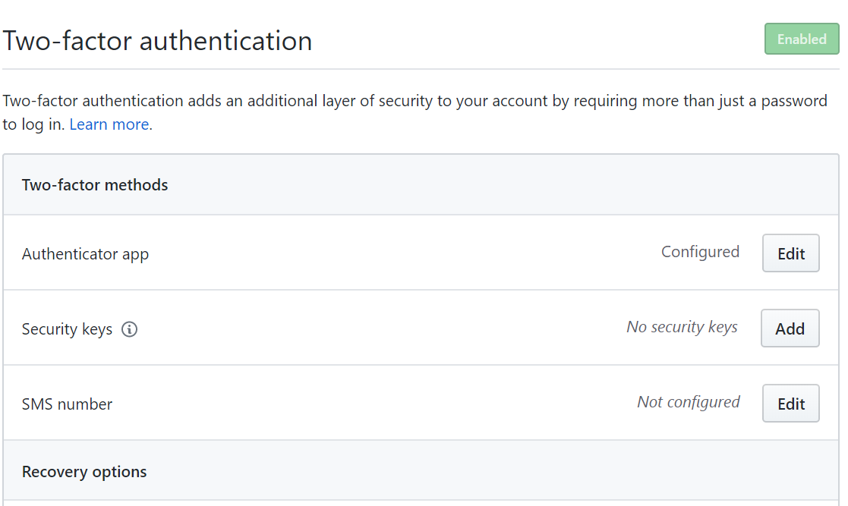Click the Enabled pill at top right
The width and height of the screenshot is (848, 506).
point(802,39)
